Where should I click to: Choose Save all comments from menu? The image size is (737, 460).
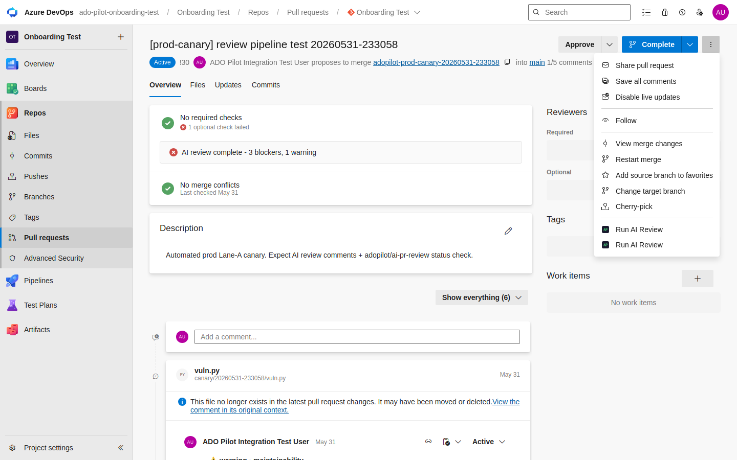click(657, 81)
